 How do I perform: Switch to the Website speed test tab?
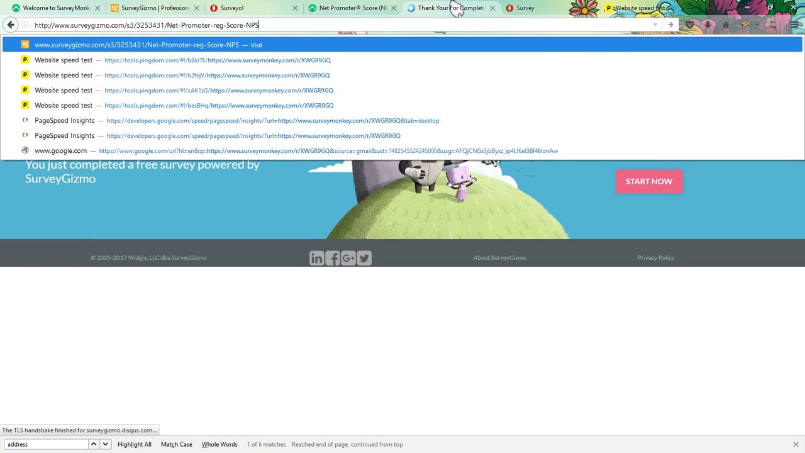641,8
